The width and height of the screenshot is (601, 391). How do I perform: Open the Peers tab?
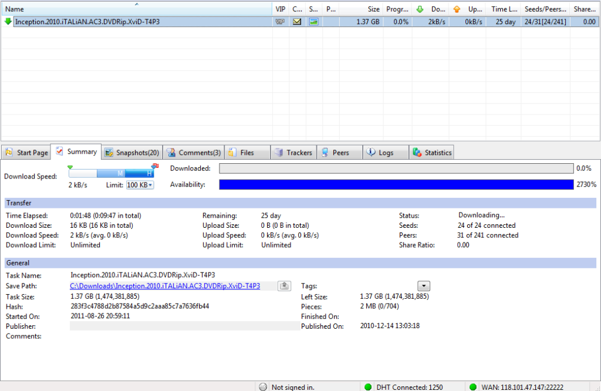coord(339,153)
